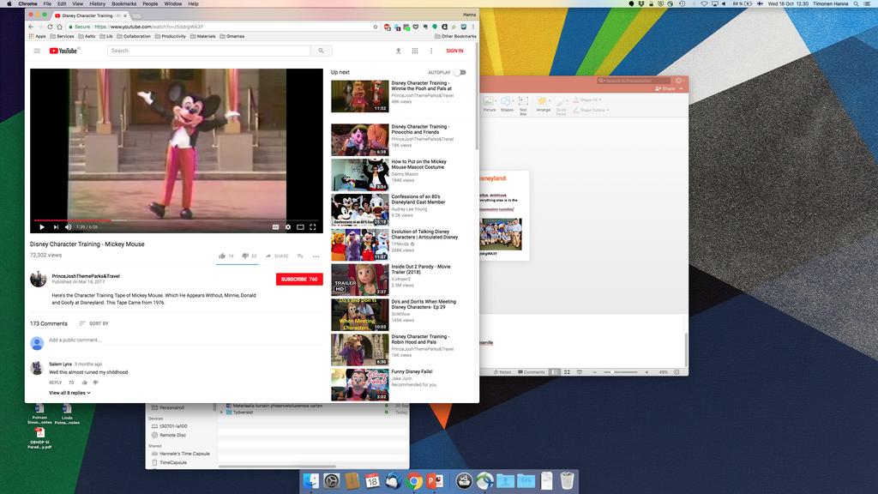Open the Bookmarks menu in menu bar
Screen dimensions: 878x494
(123, 4)
